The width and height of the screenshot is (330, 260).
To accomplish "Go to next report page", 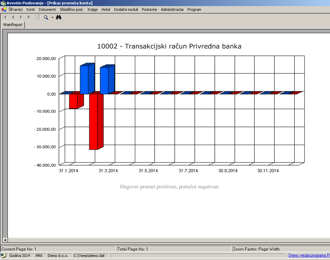I will pyautogui.click(x=21, y=17).
